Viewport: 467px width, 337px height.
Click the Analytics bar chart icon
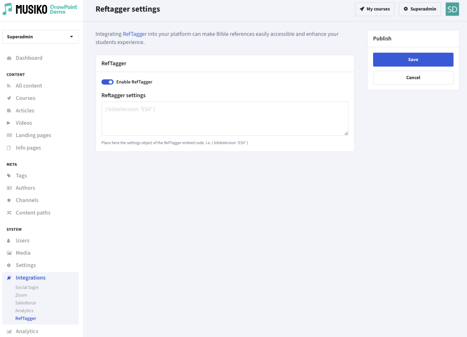(x=9, y=332)
